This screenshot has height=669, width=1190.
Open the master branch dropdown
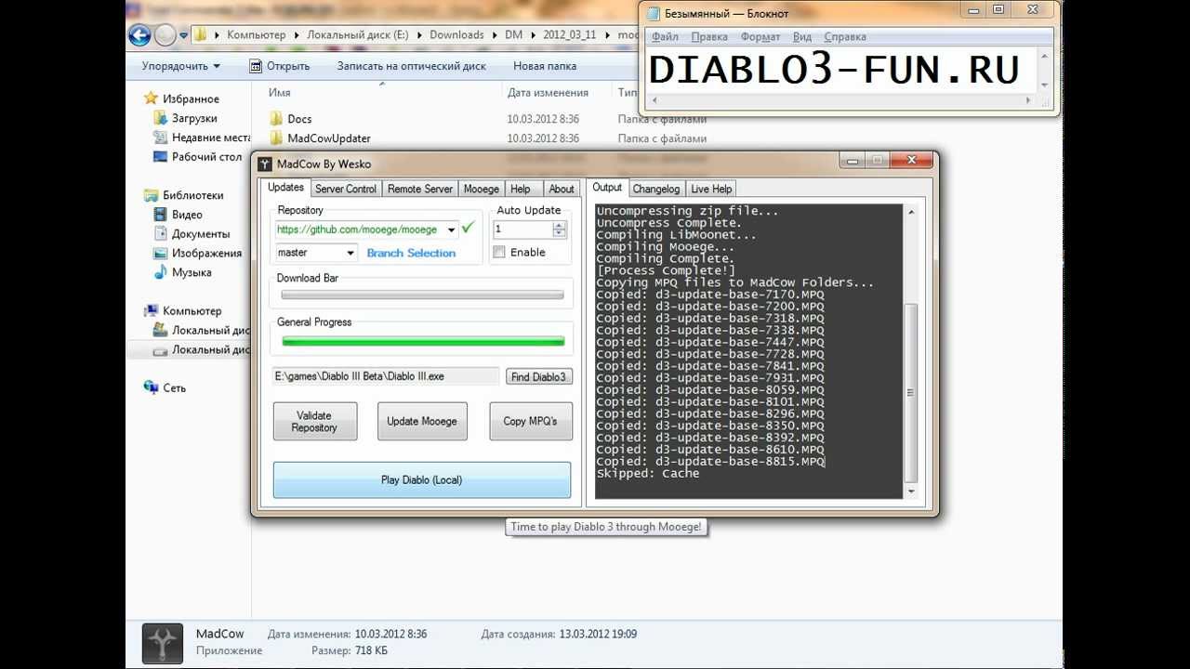[x=350, y=253]
